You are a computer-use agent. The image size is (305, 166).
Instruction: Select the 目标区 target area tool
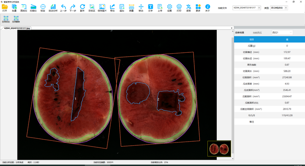click(x=91, y=8)
